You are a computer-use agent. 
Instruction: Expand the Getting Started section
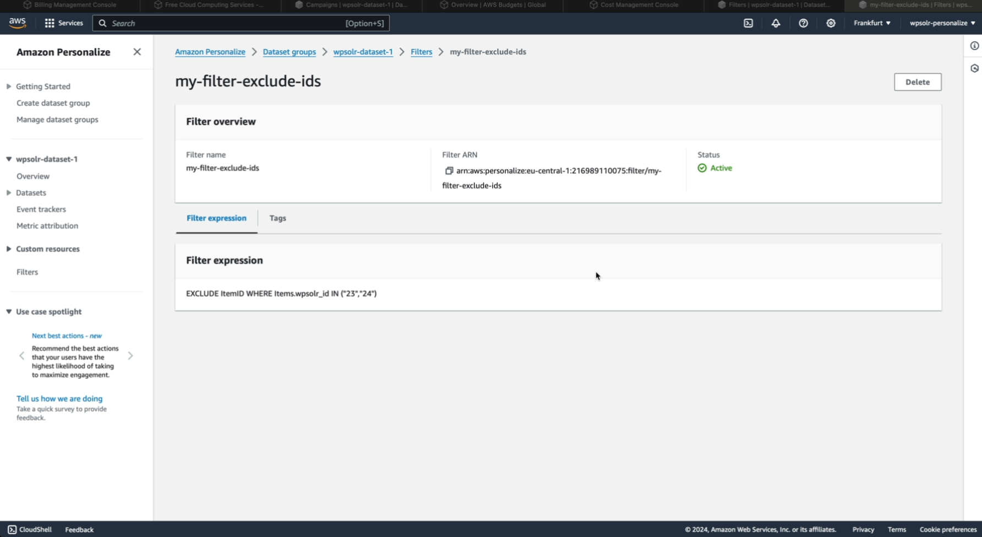pyautogui.click(x=9, y=86)
